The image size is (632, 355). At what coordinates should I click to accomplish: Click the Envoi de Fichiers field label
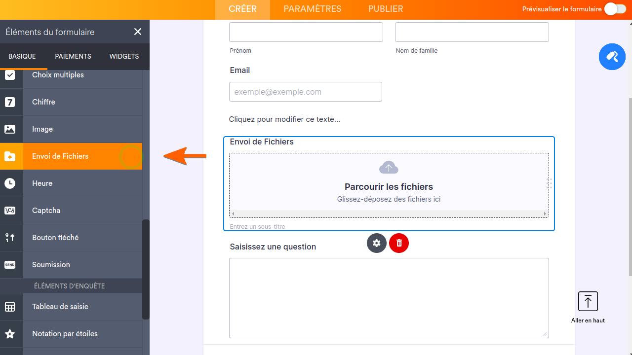pyautogui.click(x=262, y=142)
